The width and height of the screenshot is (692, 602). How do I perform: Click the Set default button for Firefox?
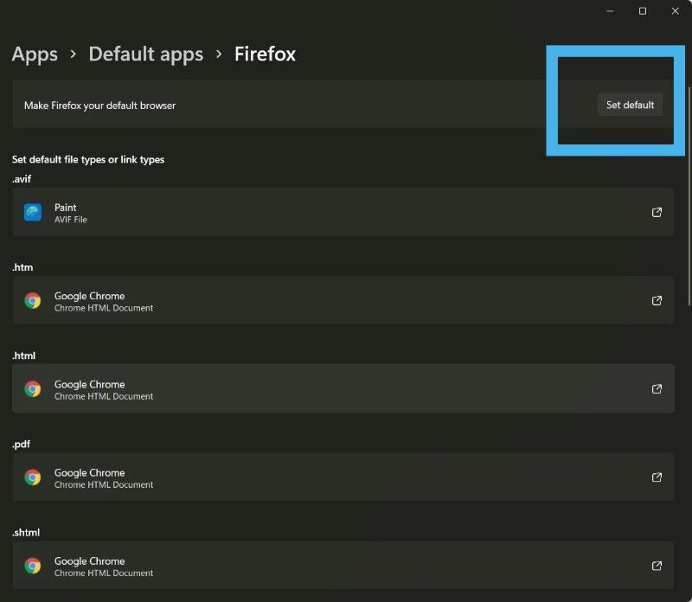pyautogui.click(x=630, y=105)
